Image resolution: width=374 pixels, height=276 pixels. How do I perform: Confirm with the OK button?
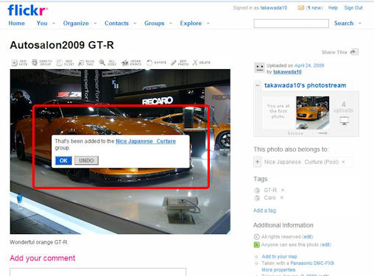pos(63,160)
